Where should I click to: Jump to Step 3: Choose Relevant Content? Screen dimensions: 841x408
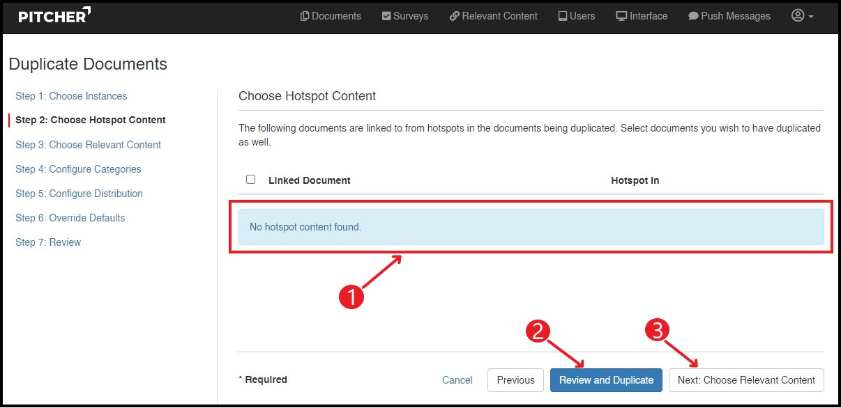click(x=88, y=145)
